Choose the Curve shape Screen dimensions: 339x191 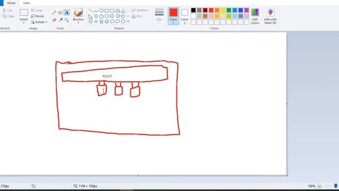(x=96, y=11)
